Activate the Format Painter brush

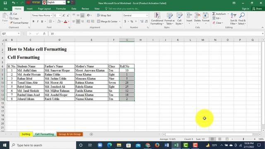pos(19,23)
